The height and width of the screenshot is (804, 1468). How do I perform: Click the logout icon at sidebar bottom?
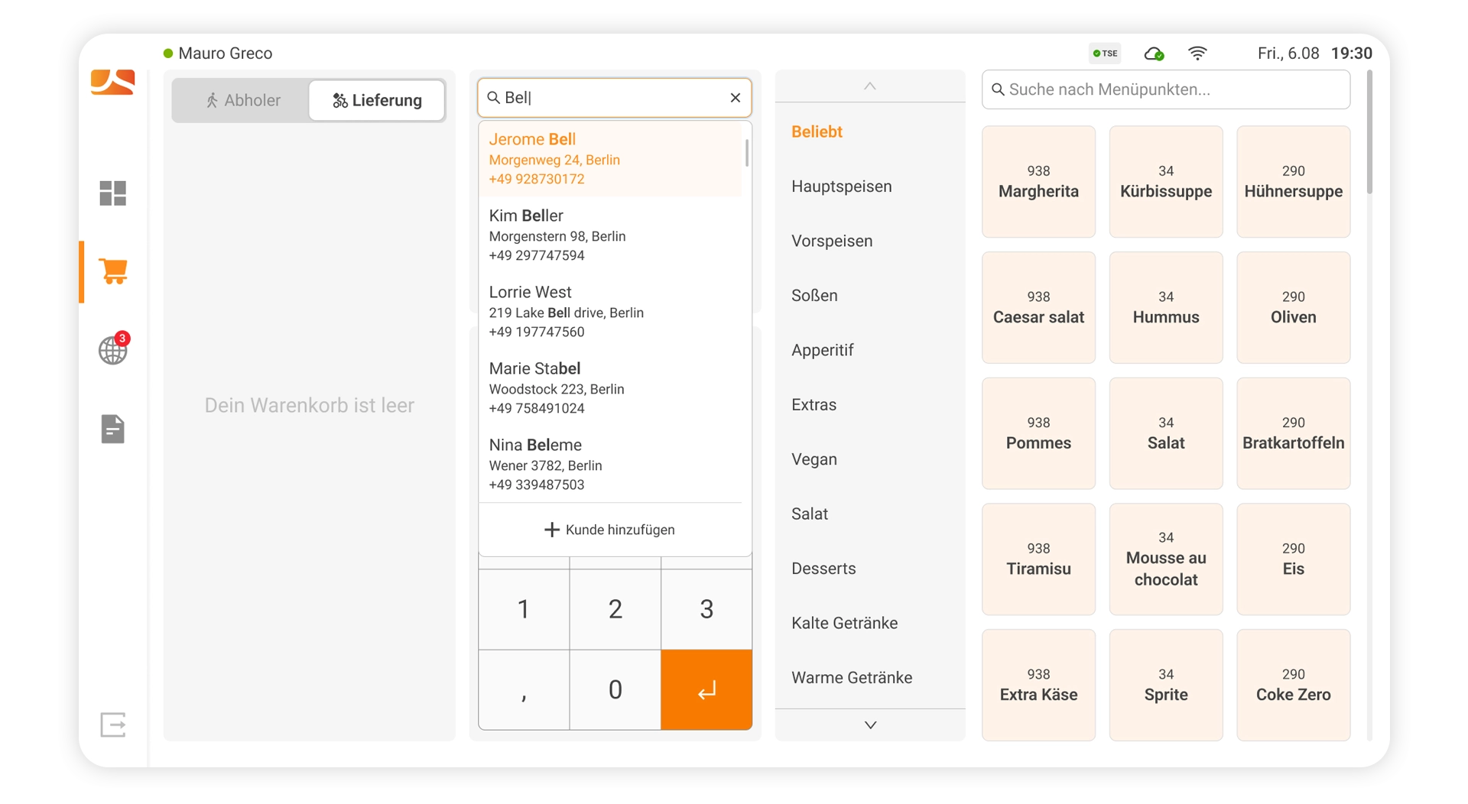tap(113, 725)
